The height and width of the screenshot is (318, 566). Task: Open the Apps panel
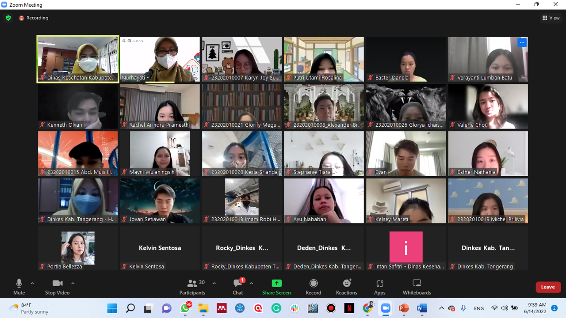(x=379, y=287)
